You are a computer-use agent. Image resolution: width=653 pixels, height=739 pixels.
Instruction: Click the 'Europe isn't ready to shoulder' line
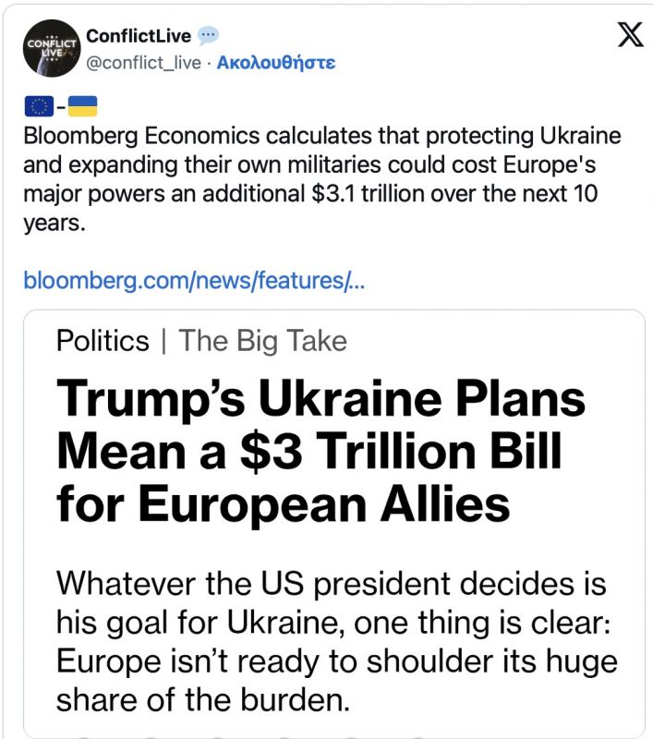(336, 661)
